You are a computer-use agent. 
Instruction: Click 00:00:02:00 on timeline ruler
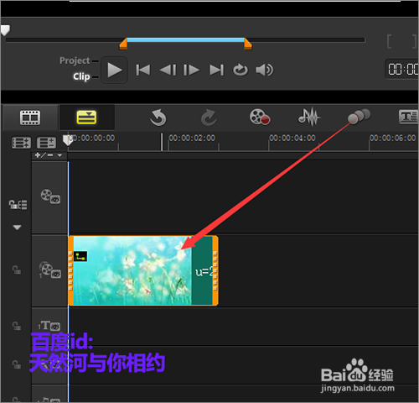coord(192,138)
